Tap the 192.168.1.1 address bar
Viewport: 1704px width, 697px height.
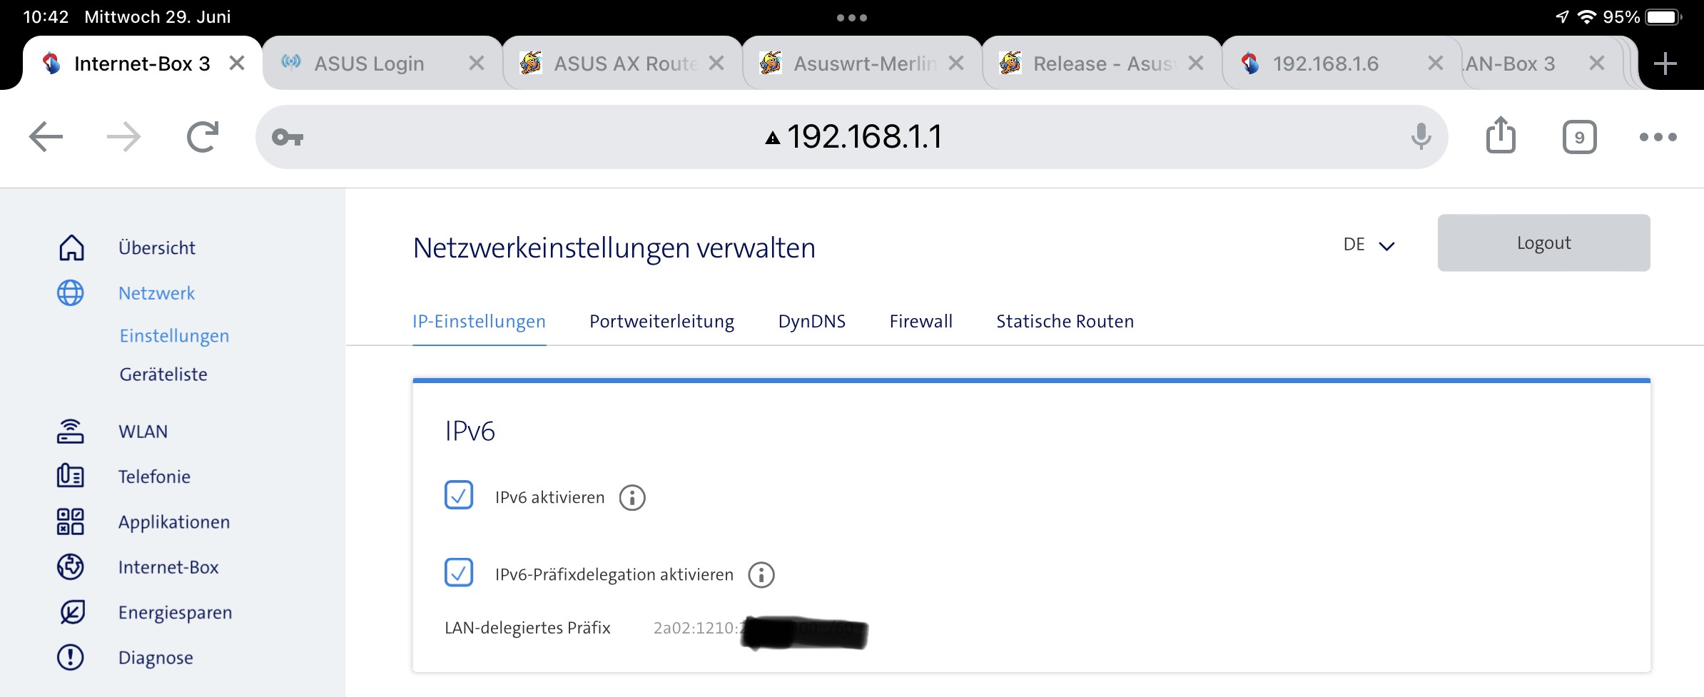click(863, 137)
